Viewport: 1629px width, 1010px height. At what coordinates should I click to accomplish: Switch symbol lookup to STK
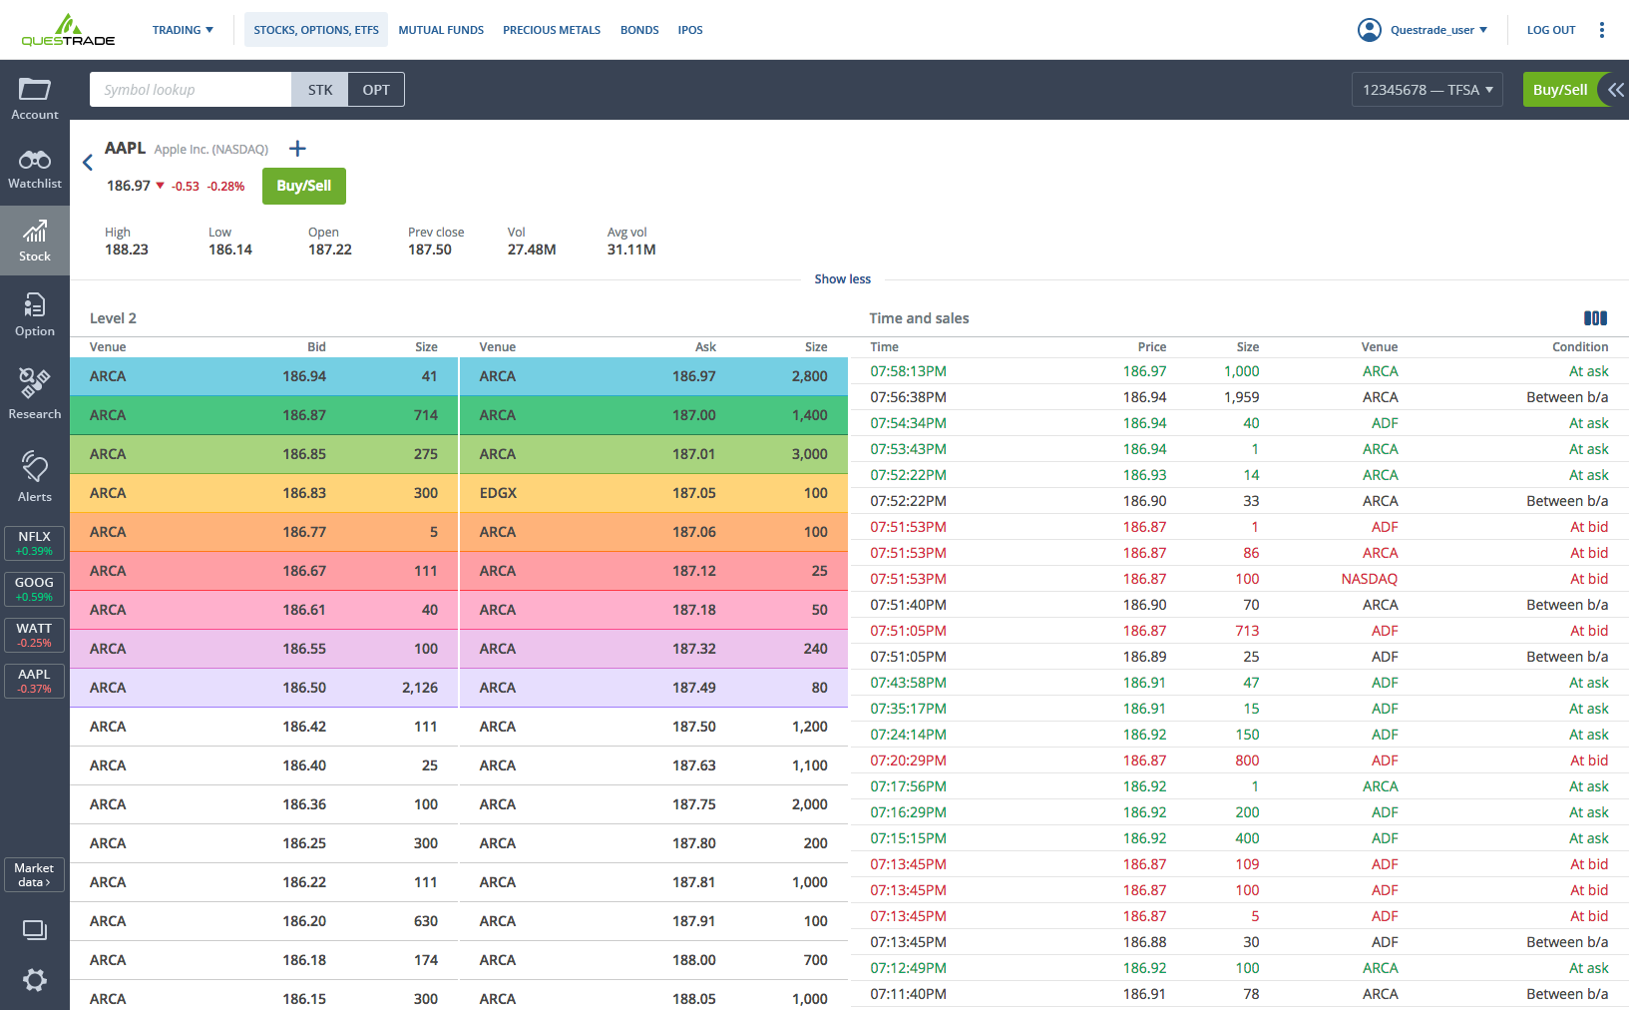(320, 90)
